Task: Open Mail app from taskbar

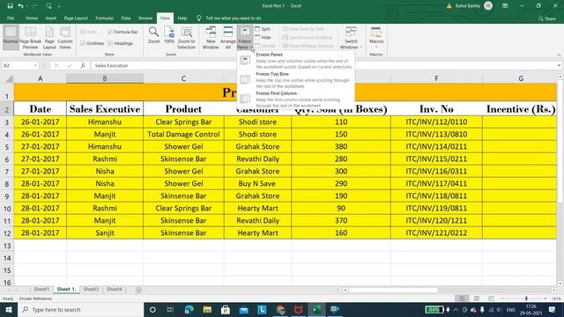Action: [x=244, y=309]
